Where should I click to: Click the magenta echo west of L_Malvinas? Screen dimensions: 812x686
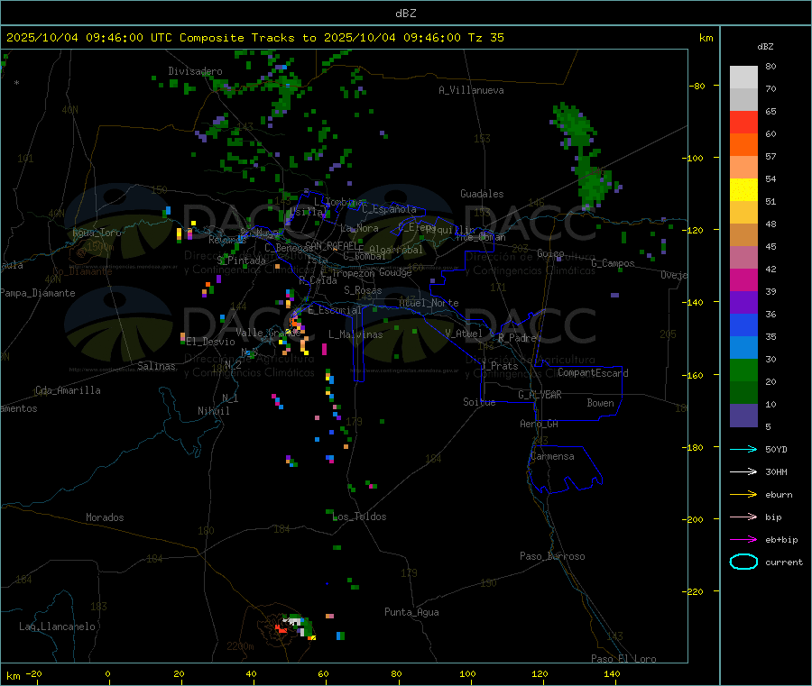pos(324,349)
